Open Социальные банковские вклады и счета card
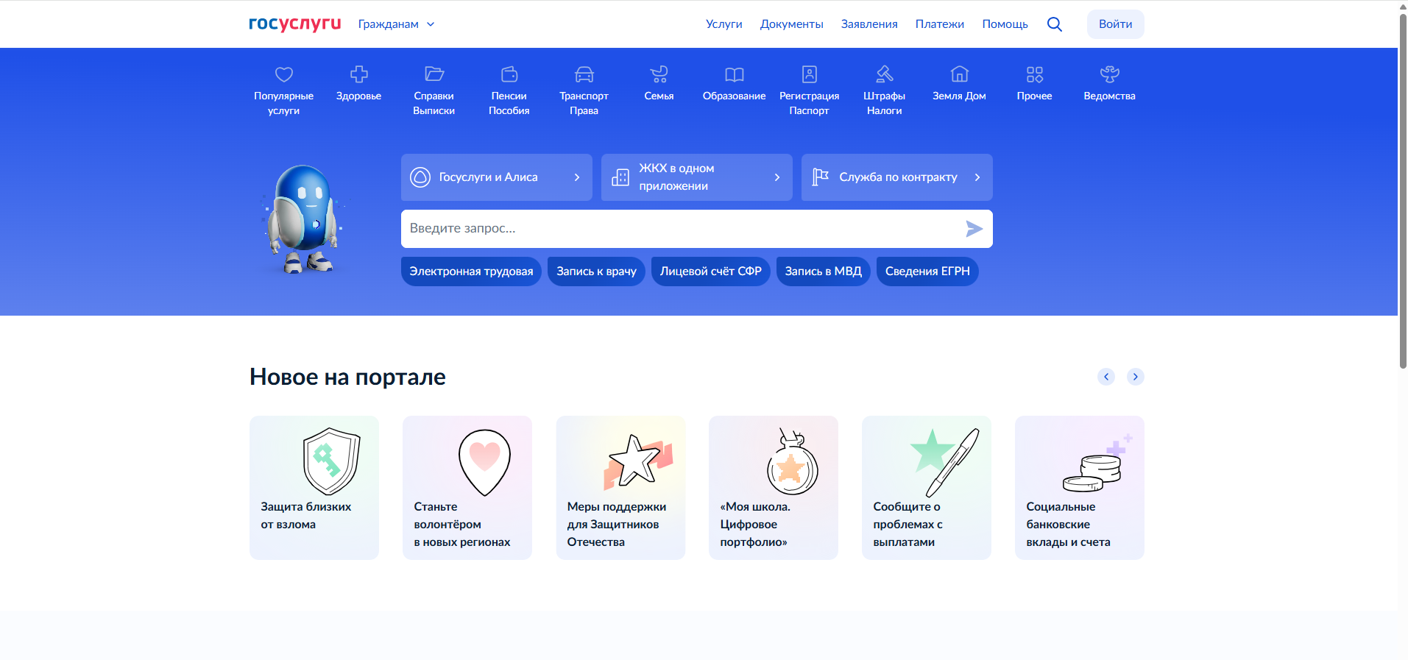The width and height of the screenshot is (1408, 660). tap(1080, 488)
